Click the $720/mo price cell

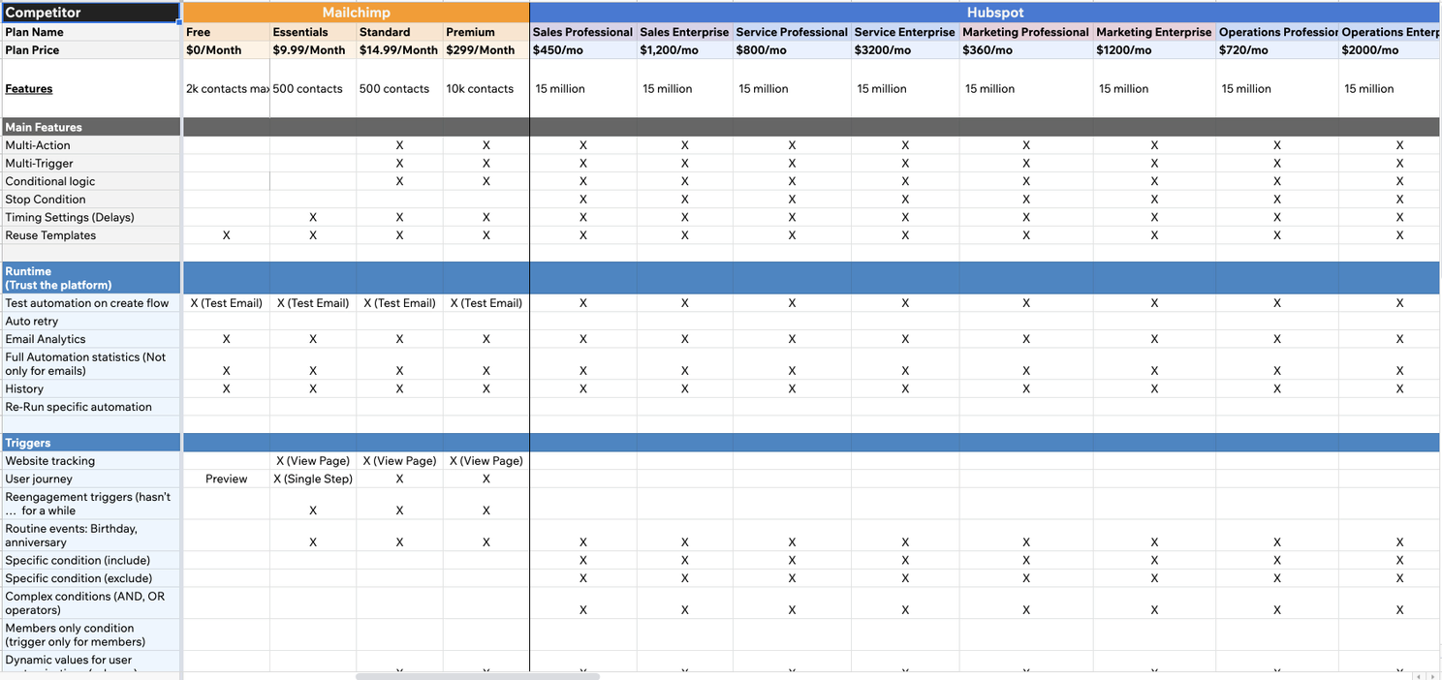[1276, 50]
